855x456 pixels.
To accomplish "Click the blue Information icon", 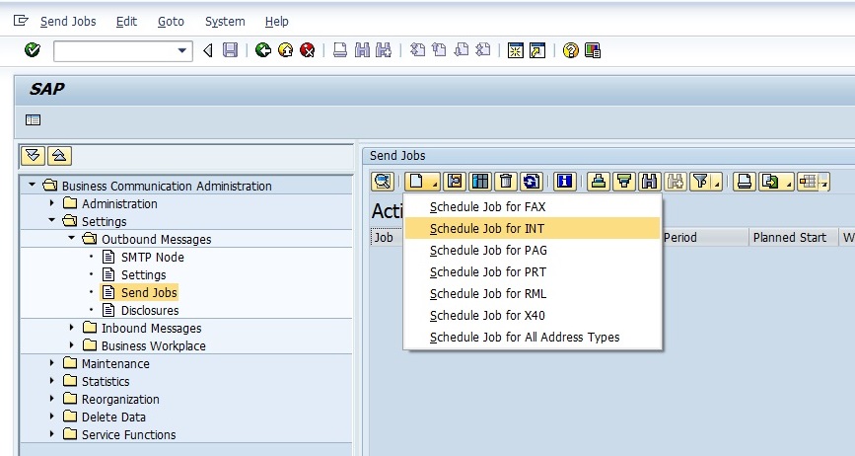I will 564,181.
